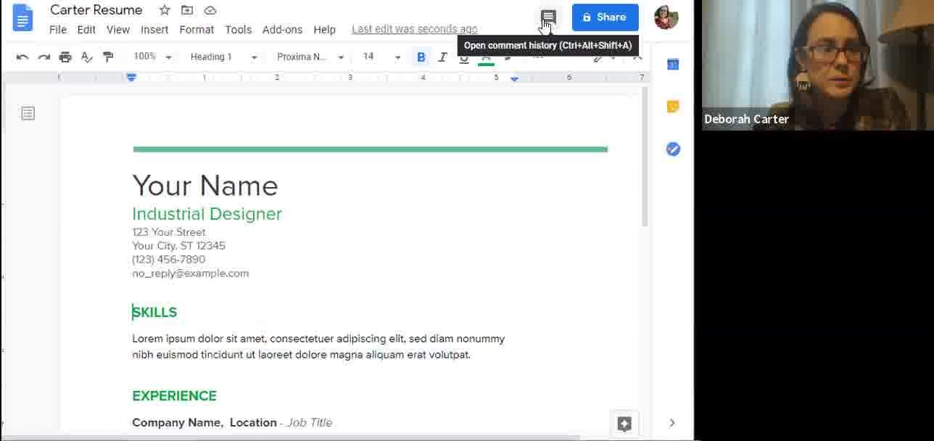Screen dimensions: 934x441
Task: Print the document using printer icon
Action: coord(65,57)
